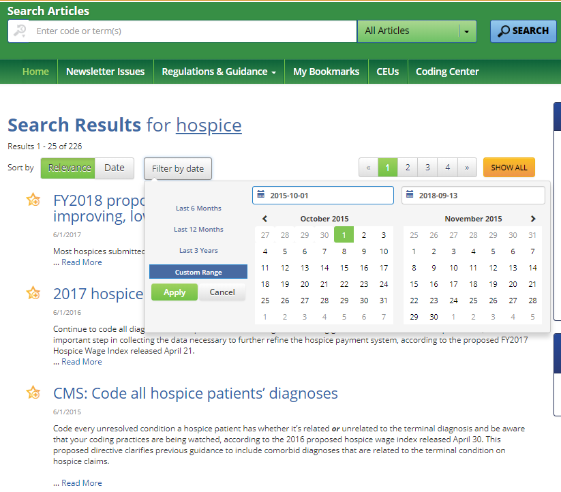Bookmark star for FY2018 article

(33, 200)
